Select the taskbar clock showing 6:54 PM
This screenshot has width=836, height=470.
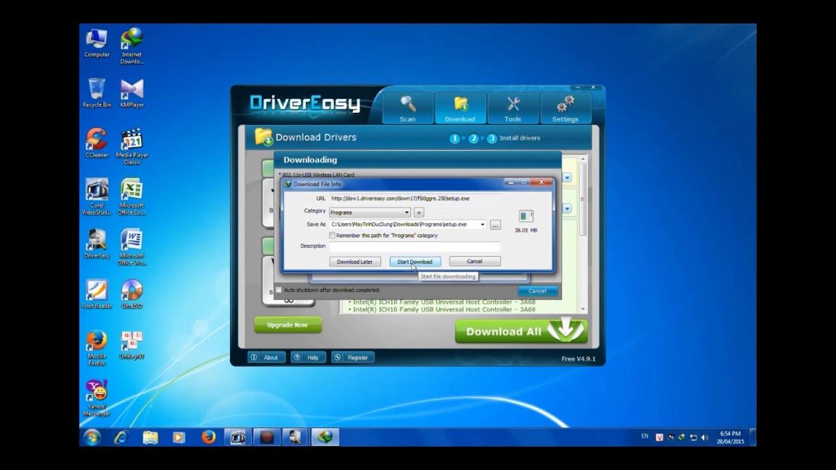pyautogui.click(x=730, y=437)
